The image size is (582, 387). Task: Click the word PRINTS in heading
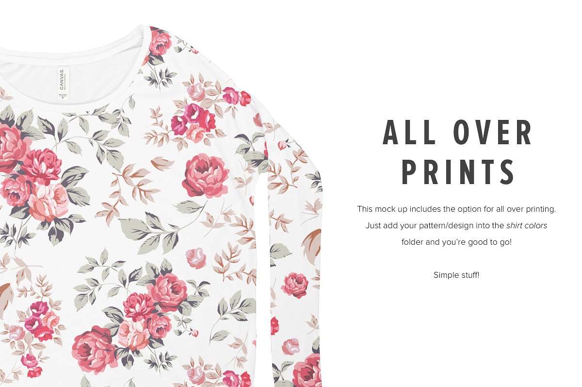click(x=458, y=172)
